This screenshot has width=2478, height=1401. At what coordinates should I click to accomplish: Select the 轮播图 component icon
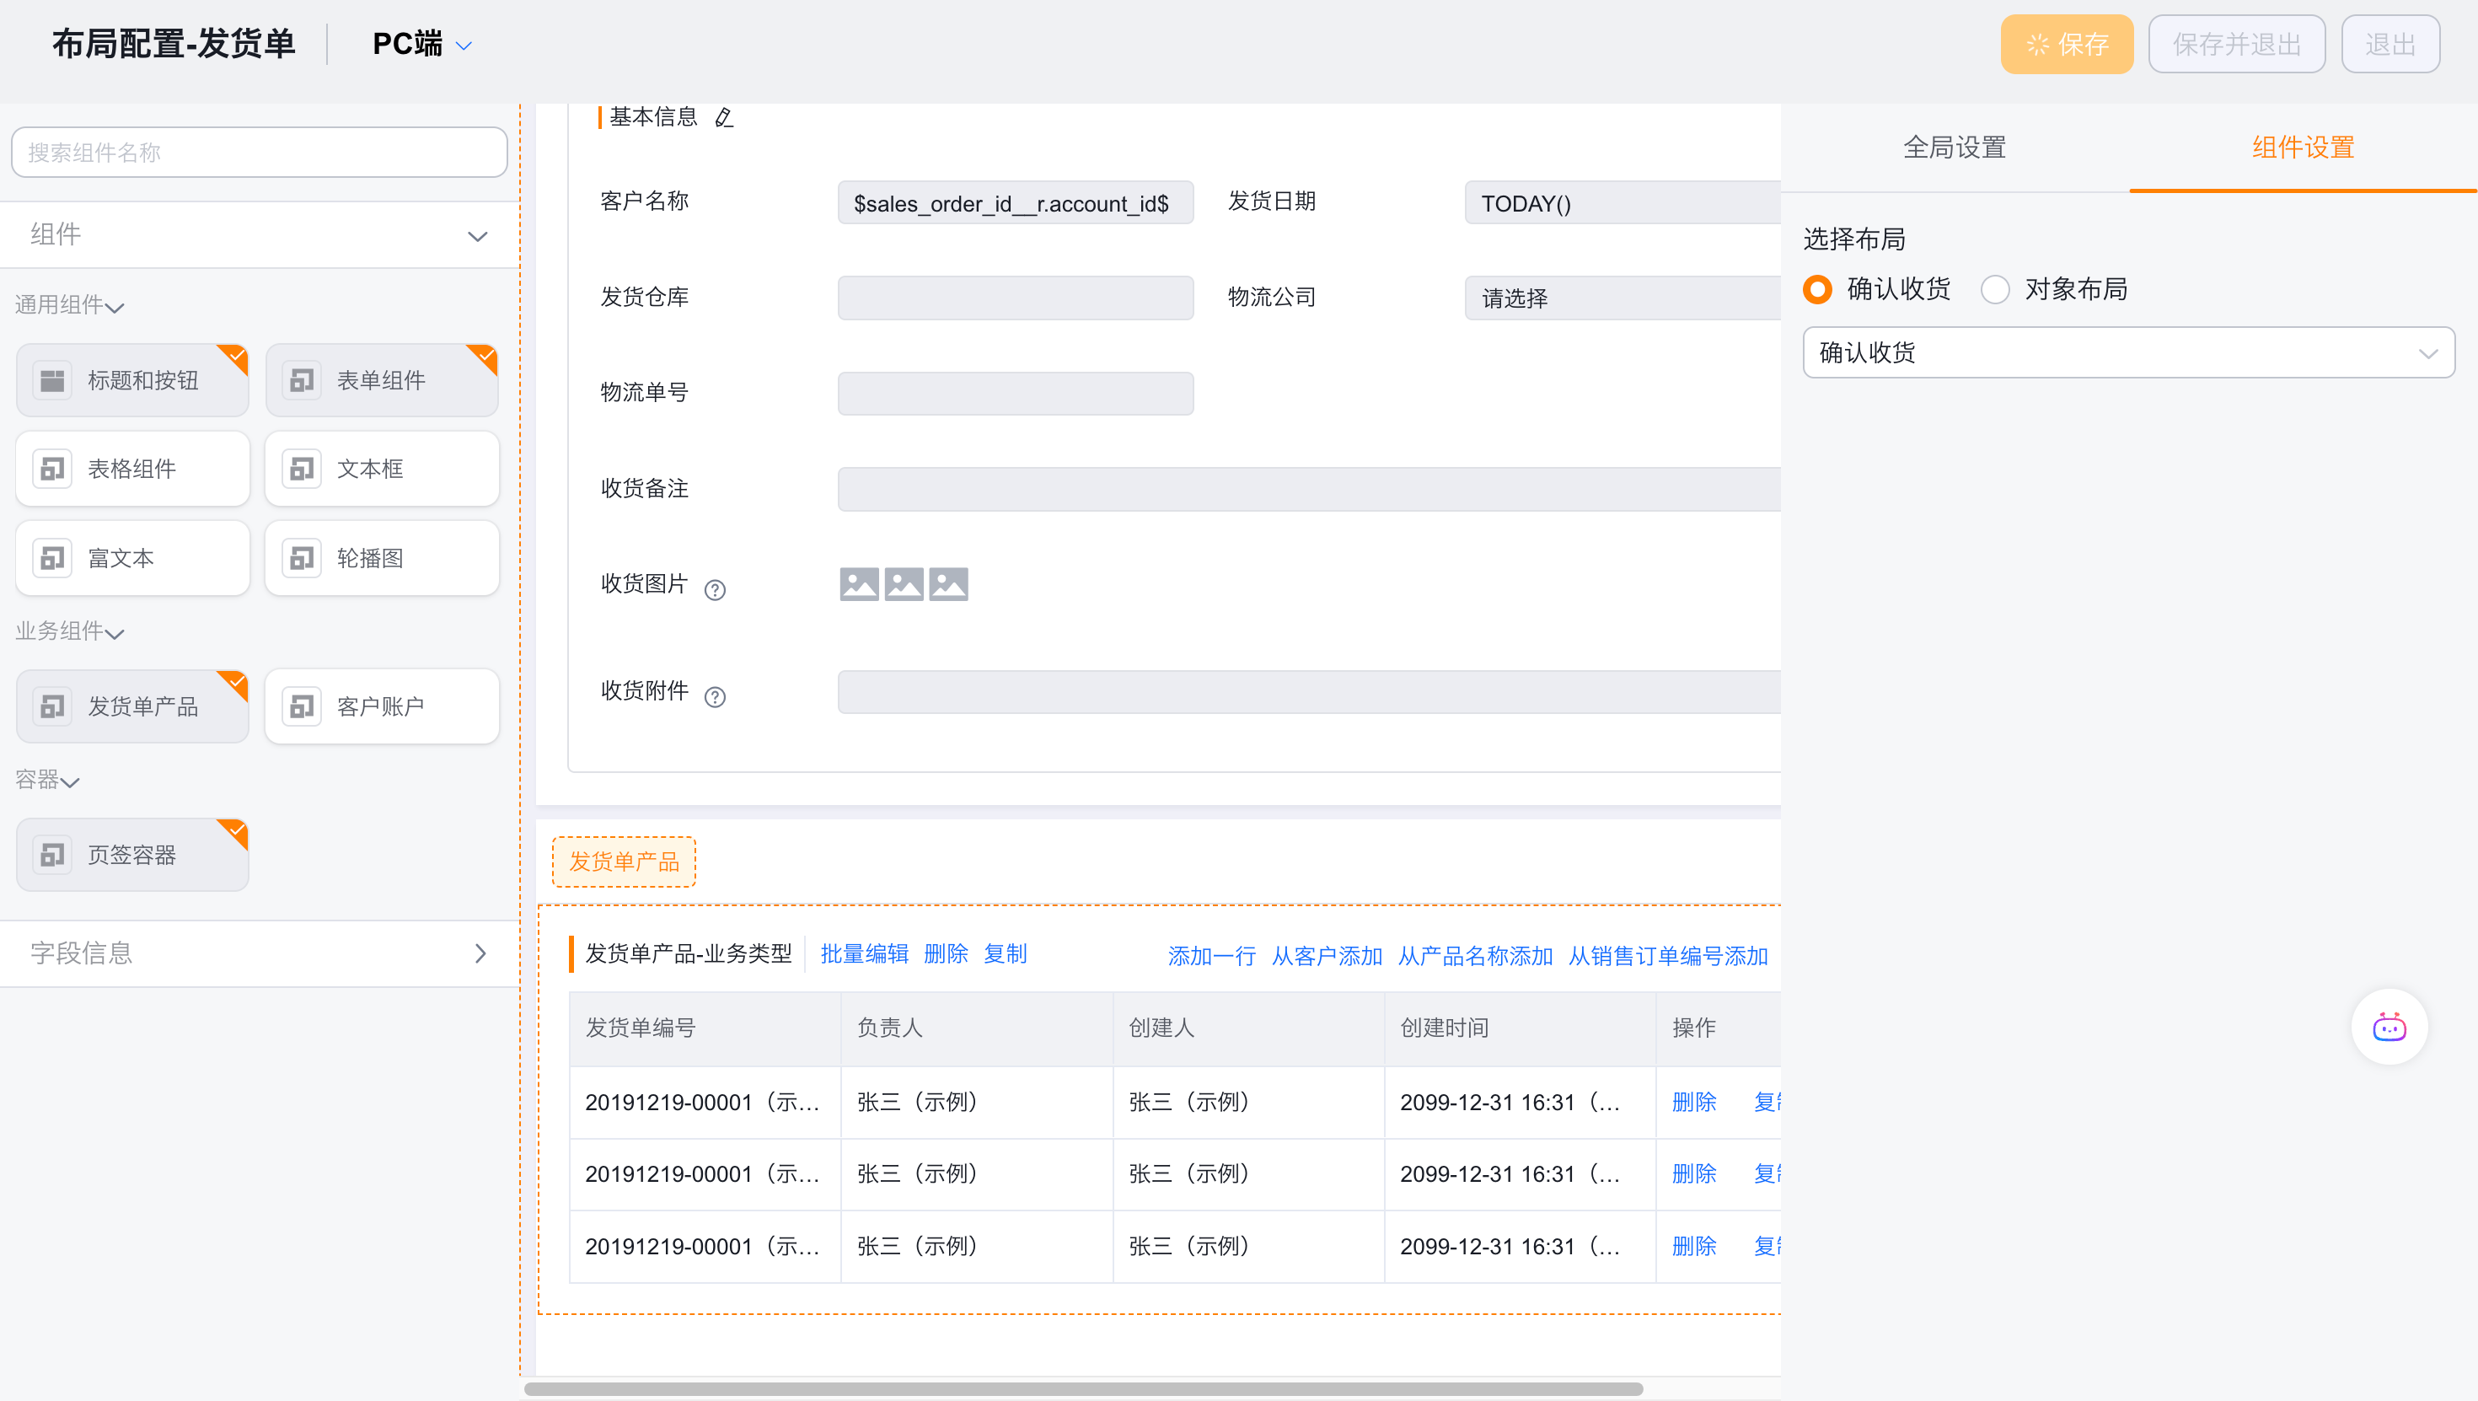click(x=302, y=558)
